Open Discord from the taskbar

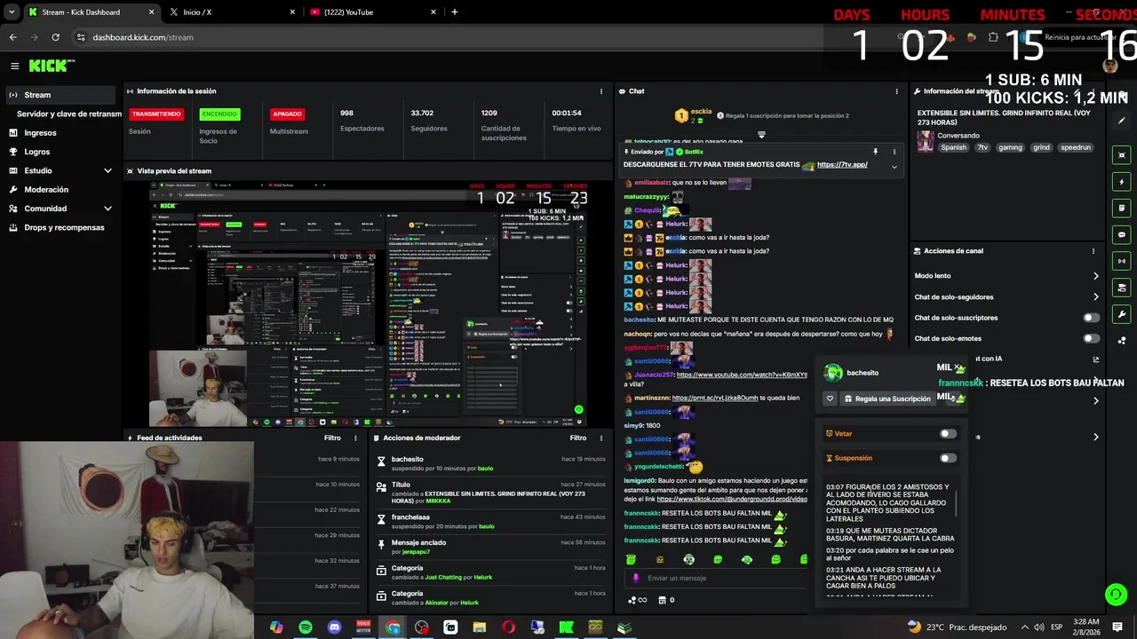(334, 627)
